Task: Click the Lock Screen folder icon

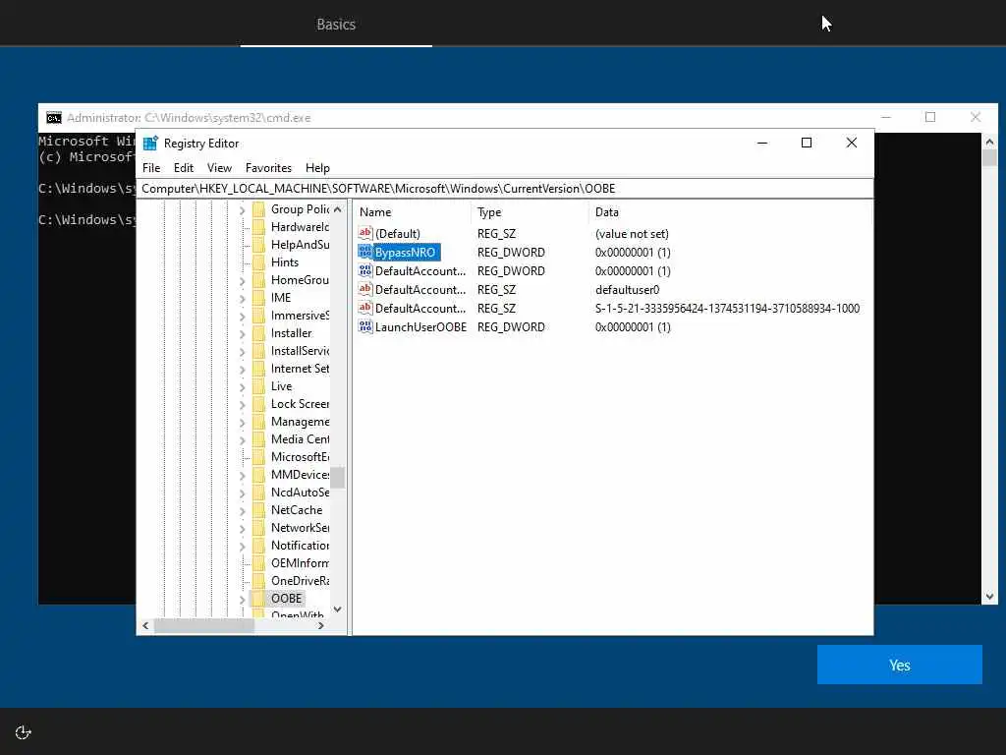Action: click(258, 403)
